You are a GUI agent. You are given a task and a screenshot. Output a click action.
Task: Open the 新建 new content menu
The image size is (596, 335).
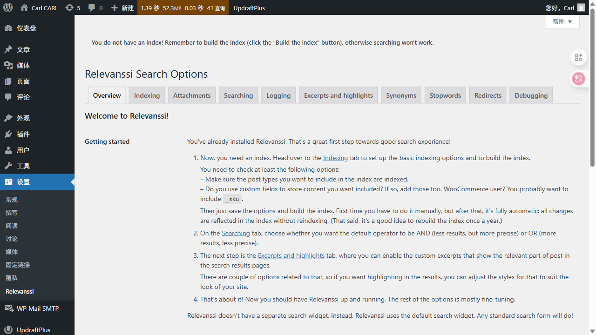pyautogui.click(x=122, y=7)
